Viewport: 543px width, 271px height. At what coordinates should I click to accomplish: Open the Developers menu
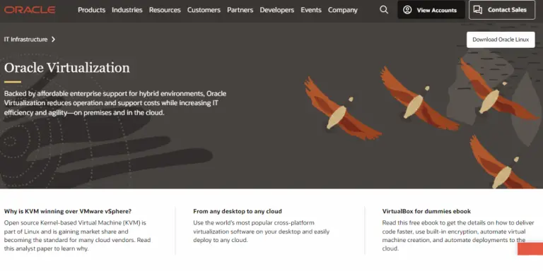pos(276,10)
